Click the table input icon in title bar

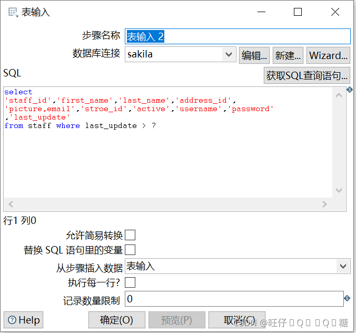(x=13, y=12)
